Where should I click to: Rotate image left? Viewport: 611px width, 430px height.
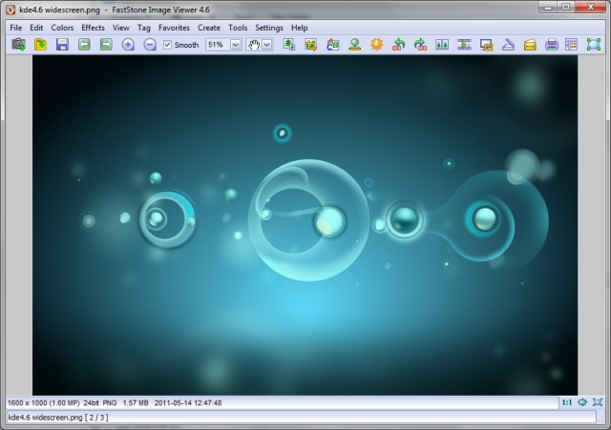[x=399, y=45]
